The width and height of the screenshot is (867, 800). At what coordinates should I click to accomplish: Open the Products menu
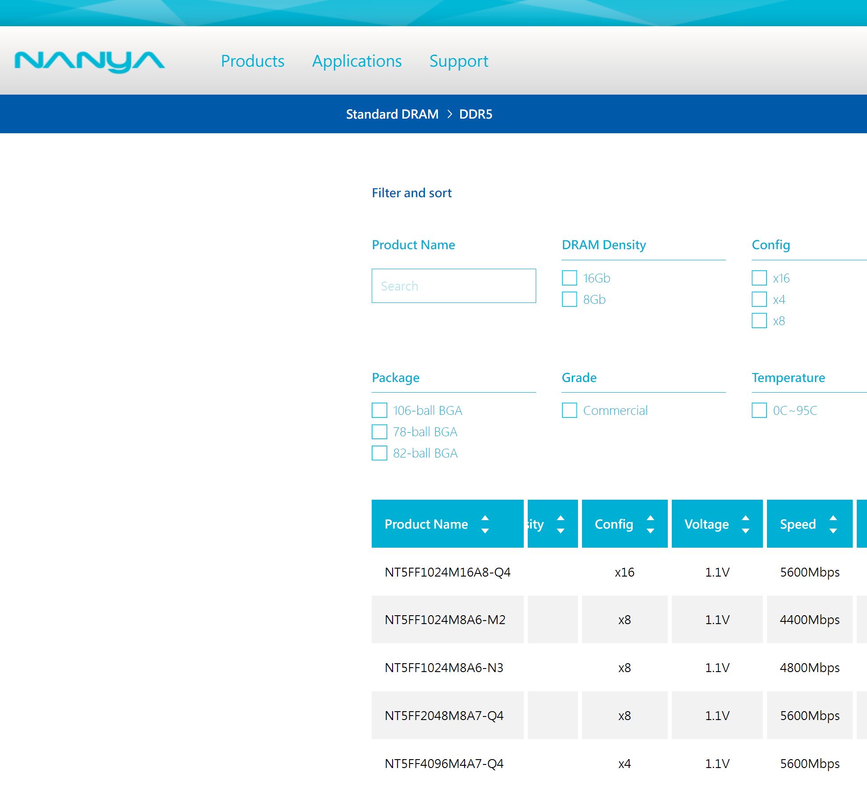point(253,61)
